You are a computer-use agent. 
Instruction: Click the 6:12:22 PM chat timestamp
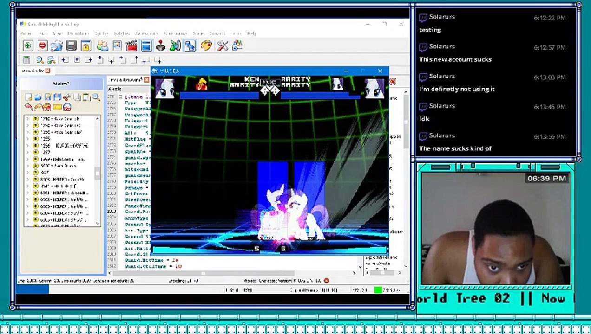click(550, 18)
